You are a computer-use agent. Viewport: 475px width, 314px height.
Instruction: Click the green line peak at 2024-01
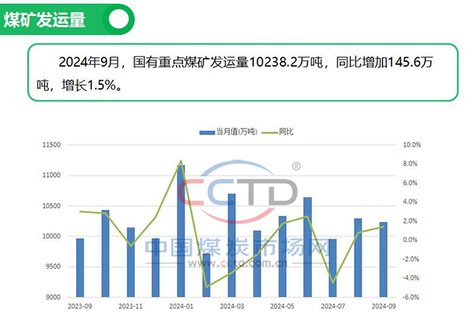tap(180, 161)
